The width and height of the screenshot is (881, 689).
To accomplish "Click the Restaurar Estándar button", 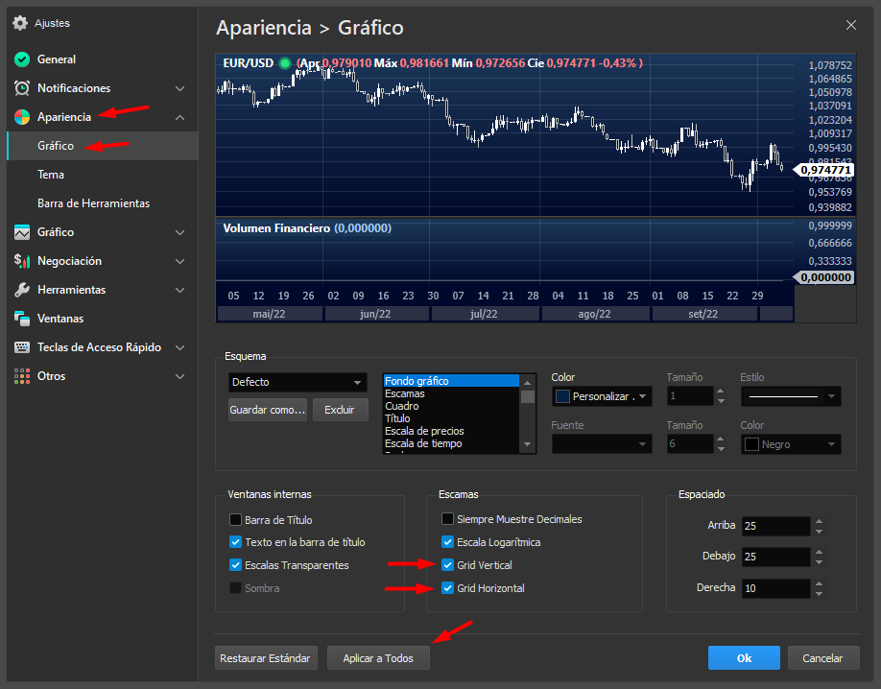I will (x=265, y=658).
